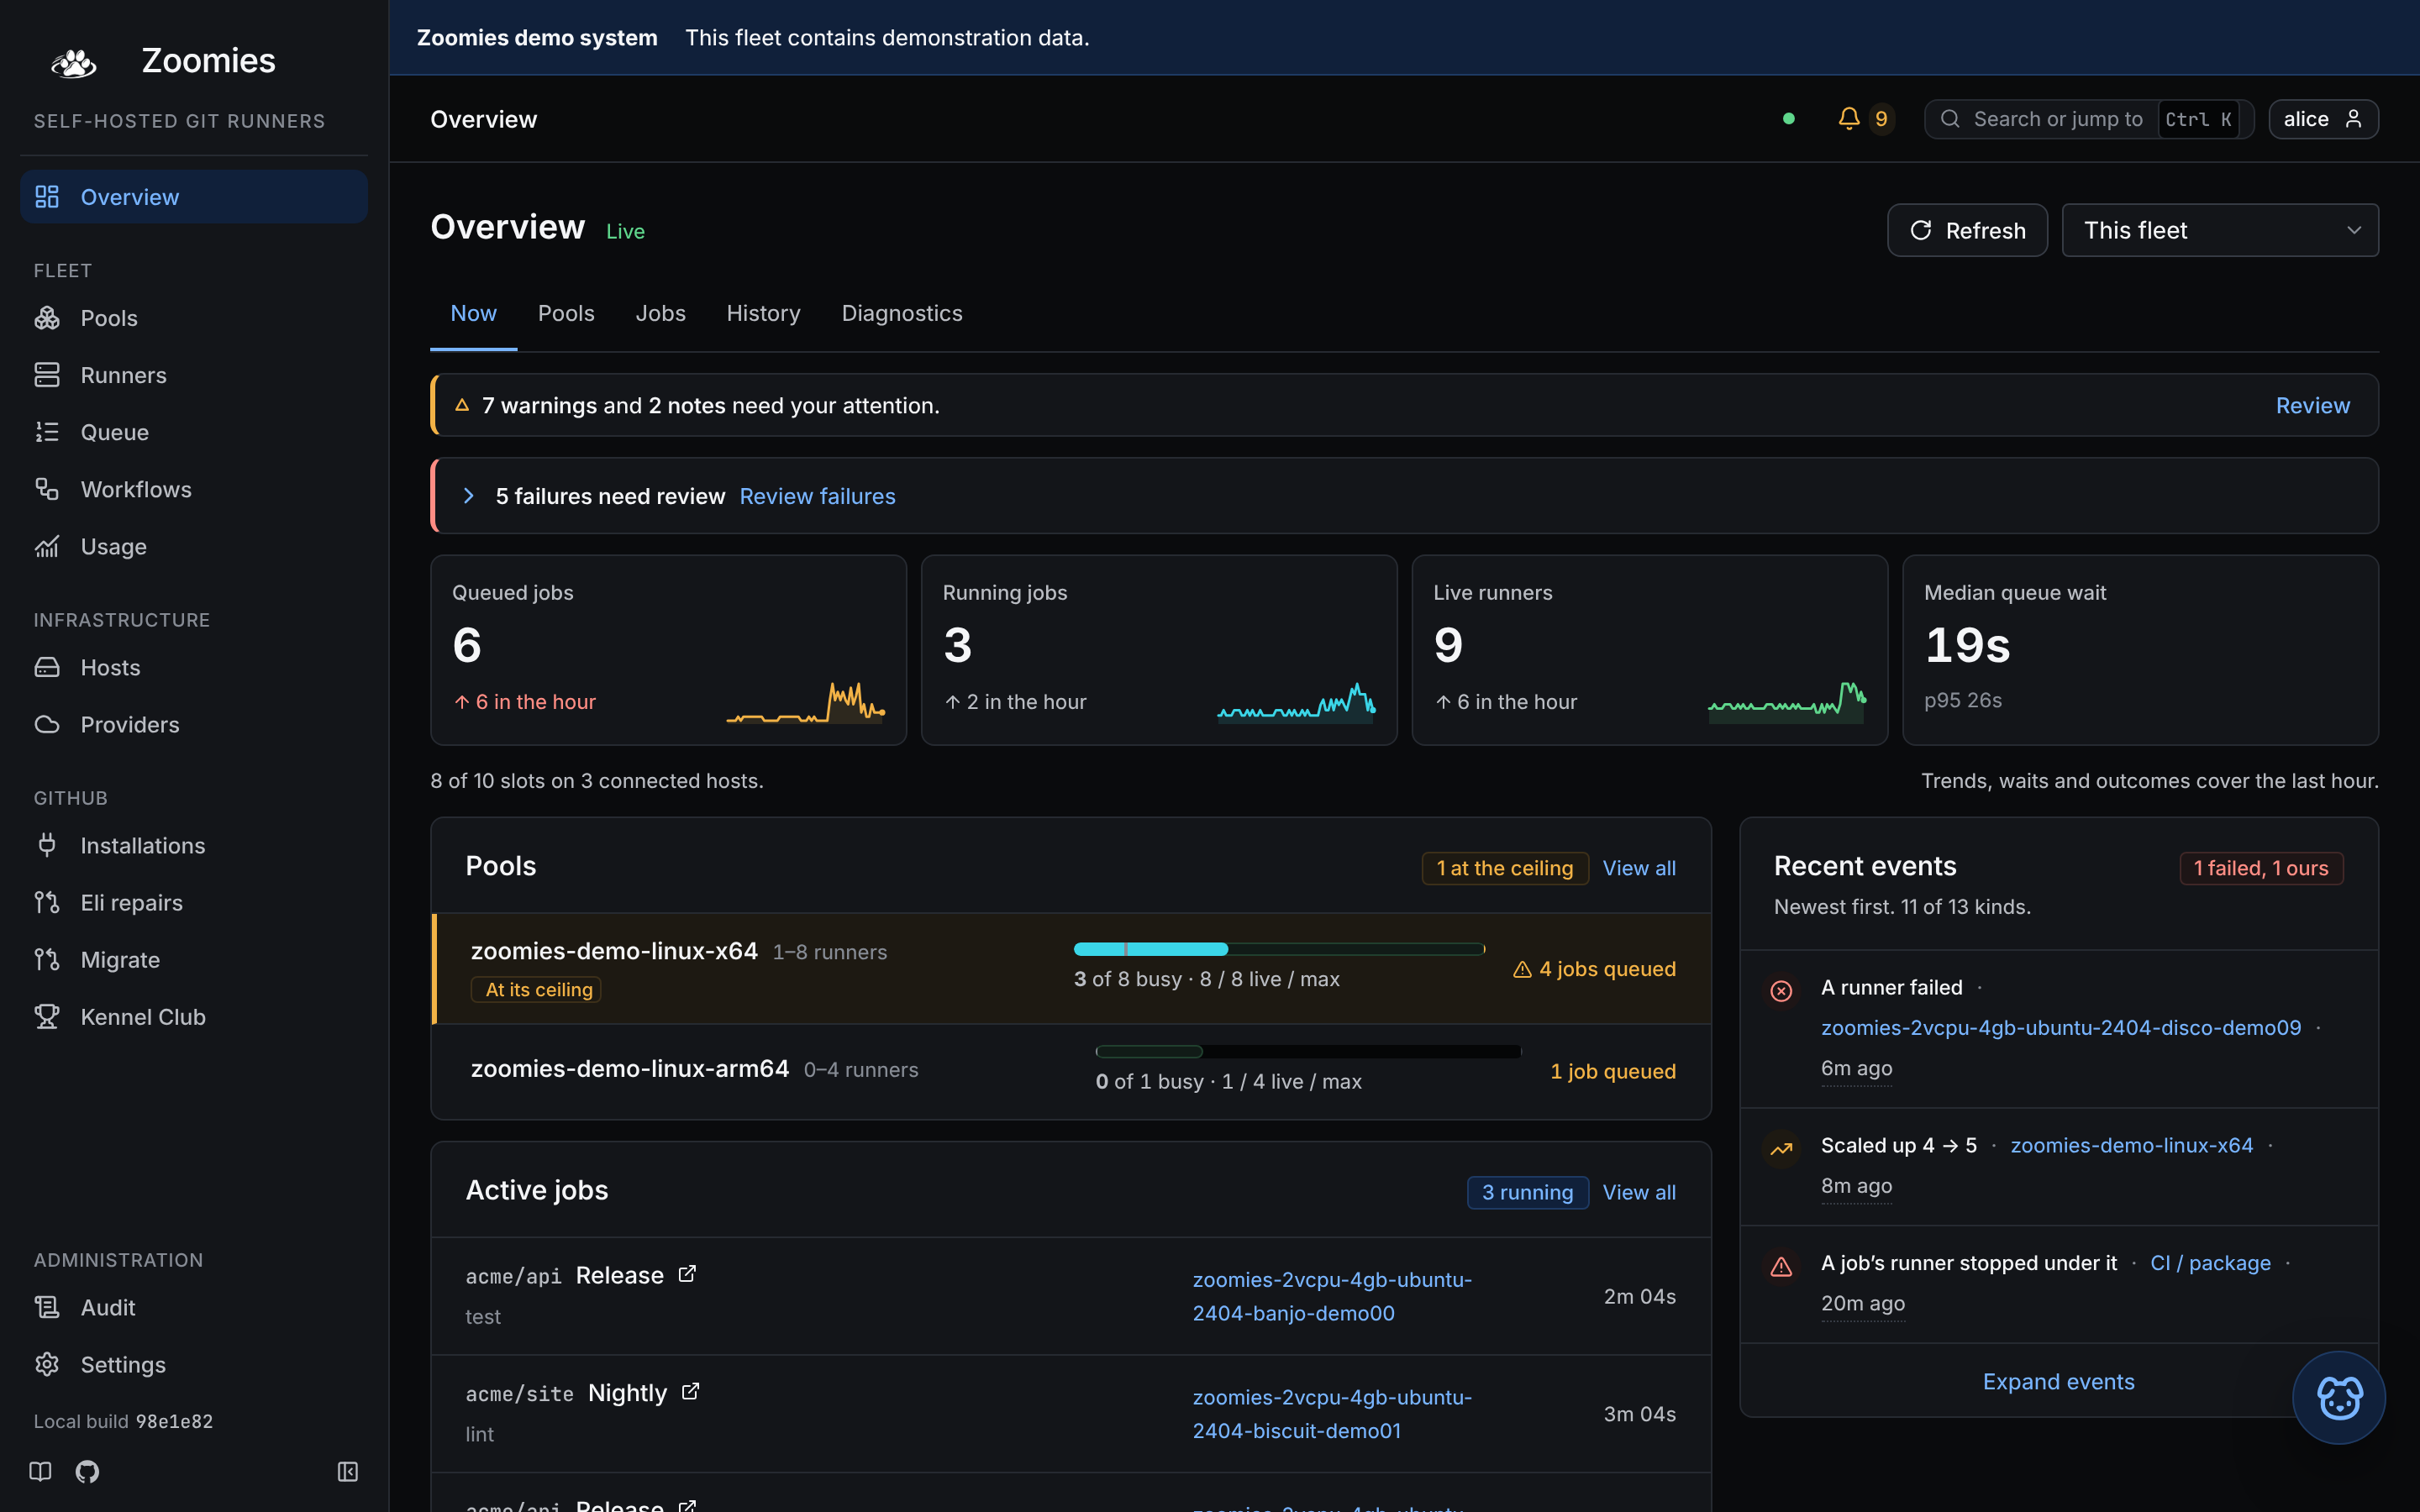
Task: Open the CI / package job link
Action: [2210, 1263]
